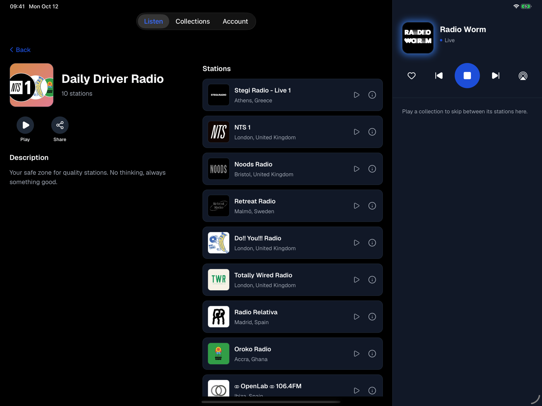The image size is (542, 406).
Task: Open the Retreat Radio station row title
Action: (x=255, y=201)
